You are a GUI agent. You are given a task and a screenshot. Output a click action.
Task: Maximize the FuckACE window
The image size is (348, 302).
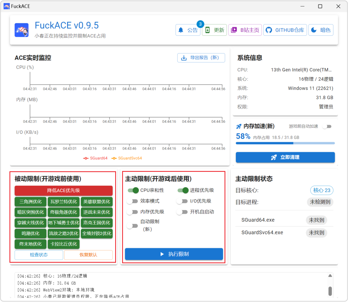(x=320, y=6)
